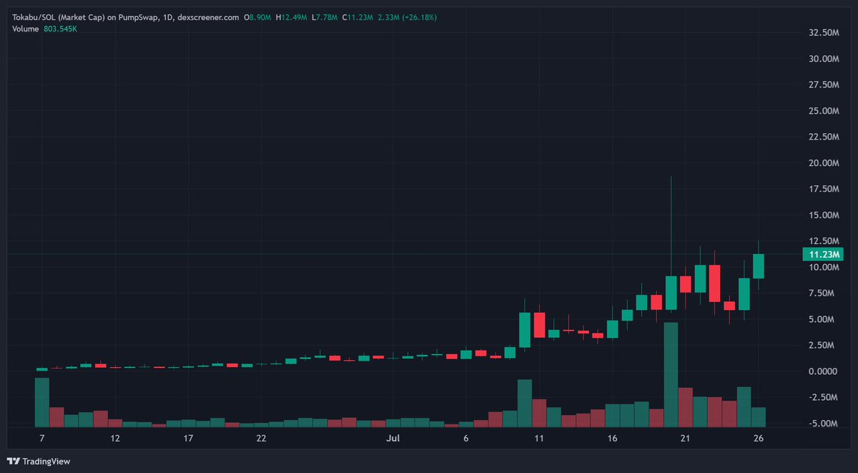The height and width of the screenshot is (473, 858).
Task: Click the first green volume bar above date 7
Action: pyautogui.click(x=42, y=402)
